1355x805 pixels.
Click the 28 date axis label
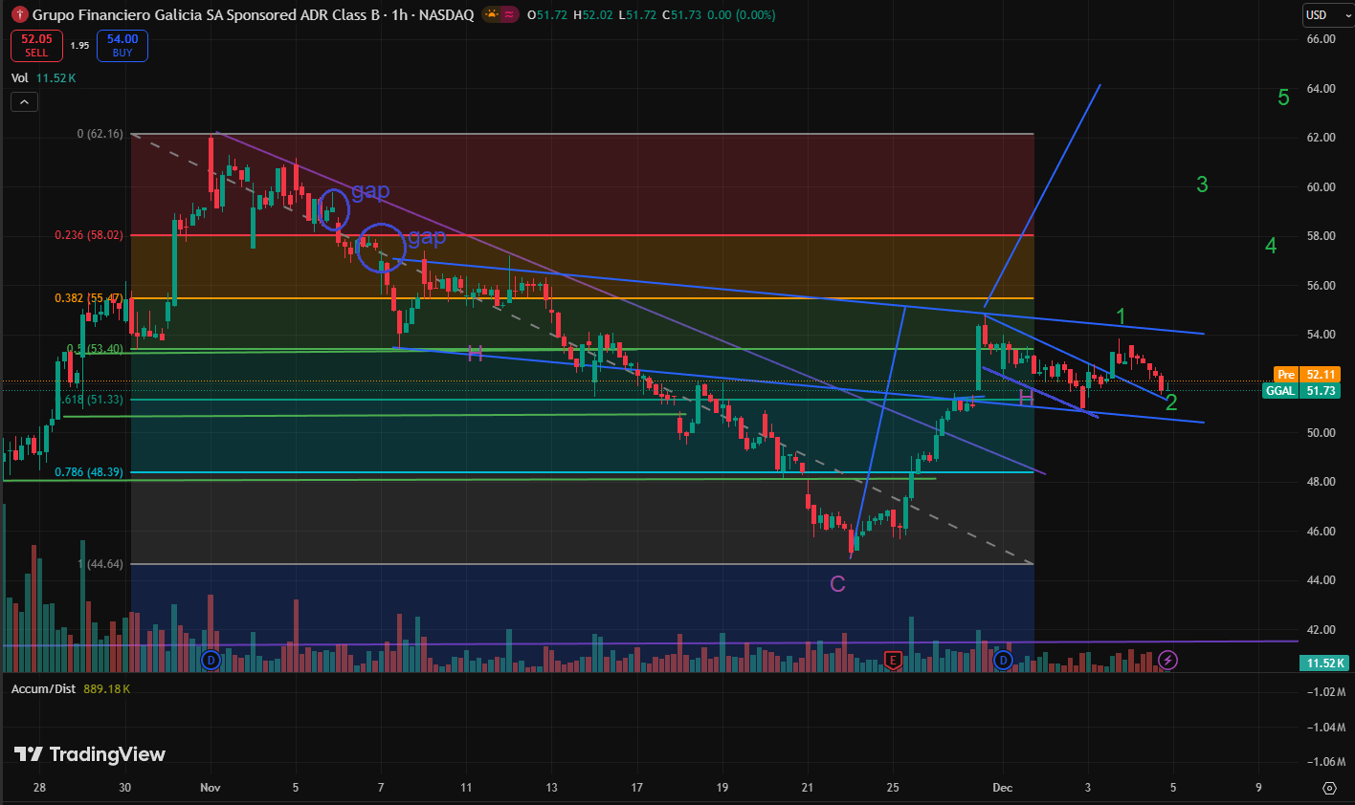pyautogui.click(x=39, y=788)
